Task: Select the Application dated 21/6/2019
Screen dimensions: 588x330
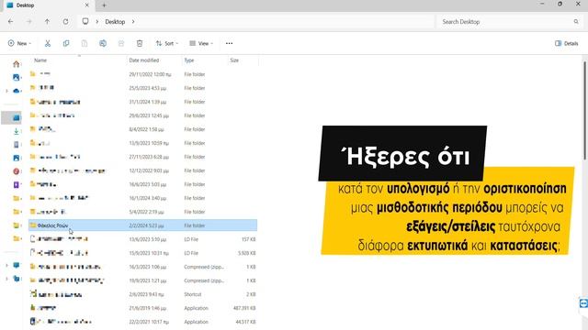Action: click(143, 308)
